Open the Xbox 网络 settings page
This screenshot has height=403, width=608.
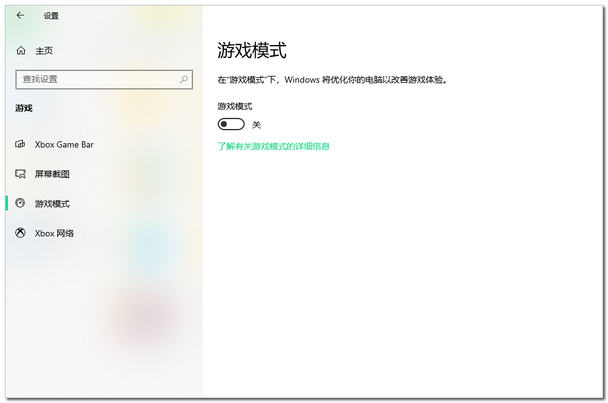click(54, 233)
